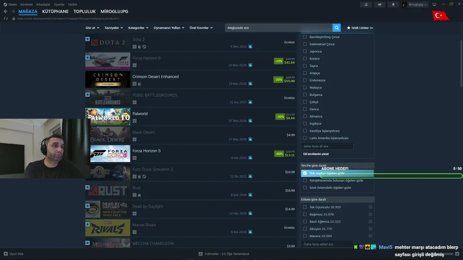
Task: Open the Tavsiyeler dropdown
Action: pyautogui.click(x=114, y=28)
